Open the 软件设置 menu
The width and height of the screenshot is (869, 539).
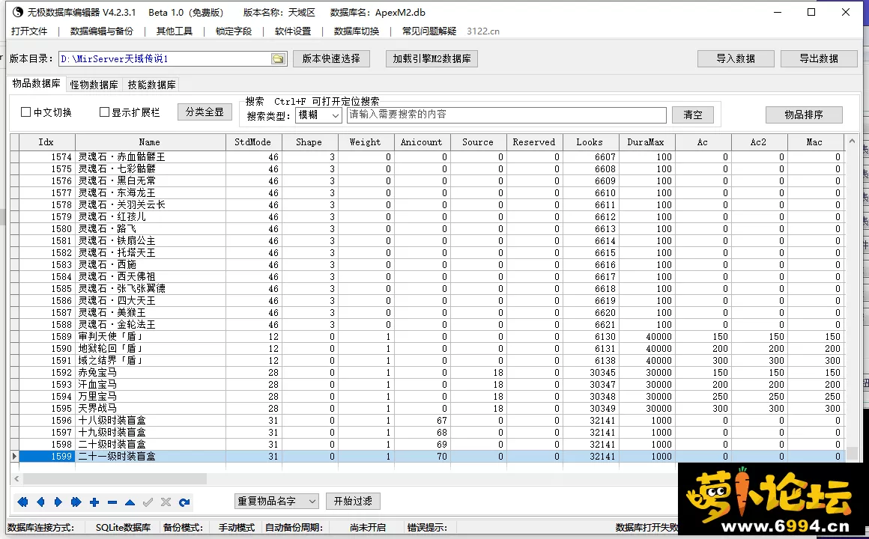point(293,31)
